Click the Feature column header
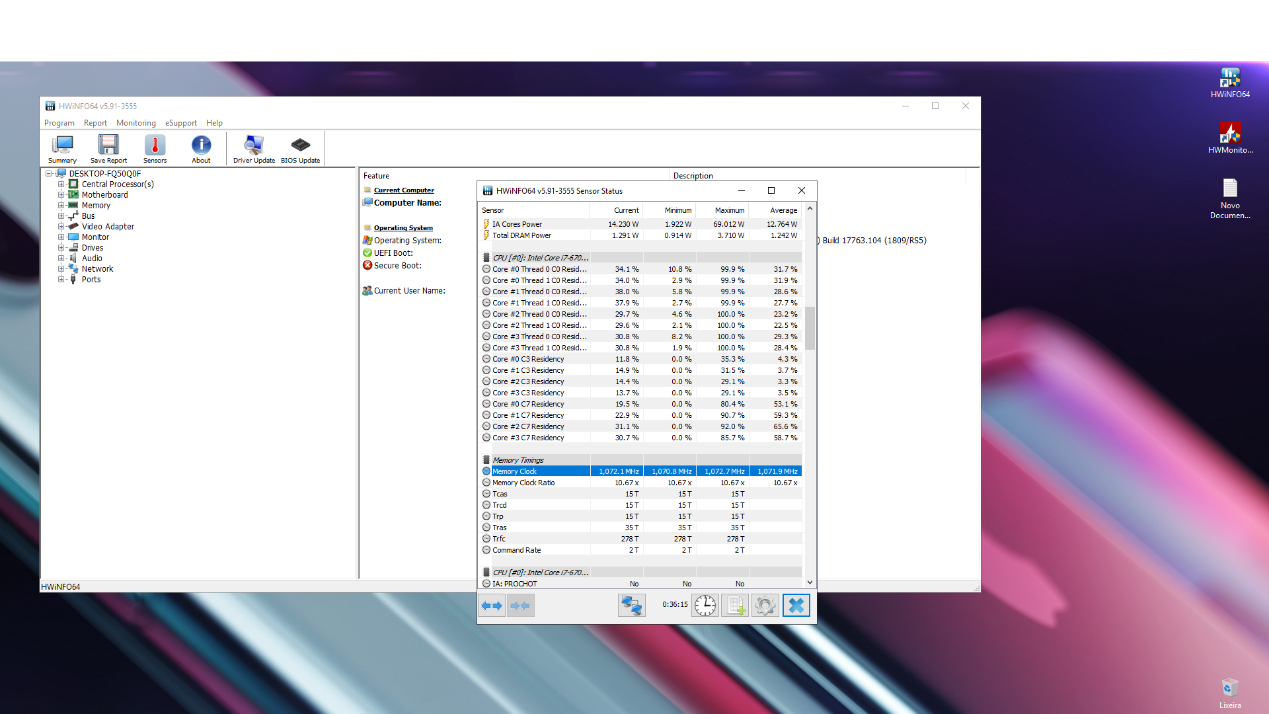The image size is (1269, 714). (514, 176)
